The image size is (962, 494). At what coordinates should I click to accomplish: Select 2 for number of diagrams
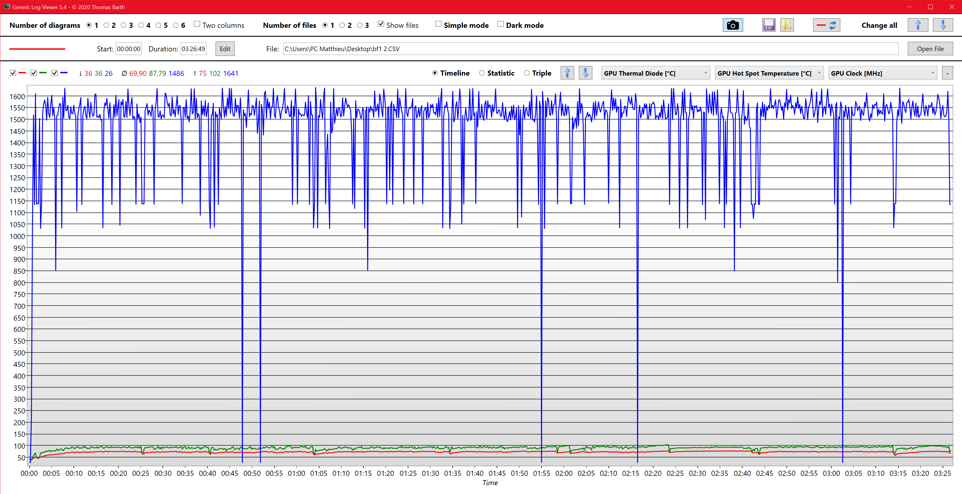click(x=107, y=25)
